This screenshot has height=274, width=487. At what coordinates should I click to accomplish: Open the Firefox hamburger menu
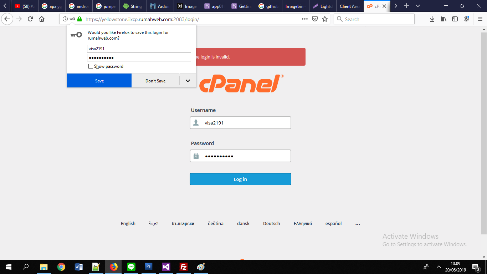click(480, 19)
